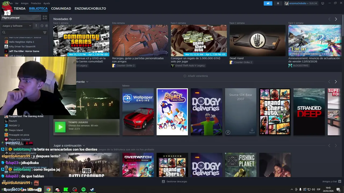Toggle ready-to-play filter

(x=46, y=26)
